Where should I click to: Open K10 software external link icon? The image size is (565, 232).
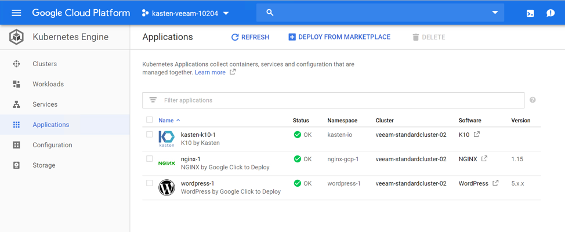pos(477,135)
